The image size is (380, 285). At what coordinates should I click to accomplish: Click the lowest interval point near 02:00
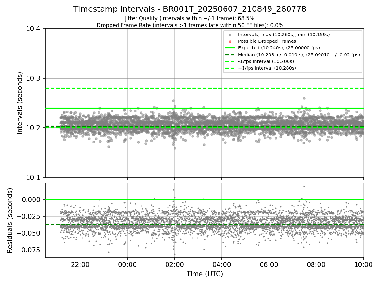click(174, 148)
